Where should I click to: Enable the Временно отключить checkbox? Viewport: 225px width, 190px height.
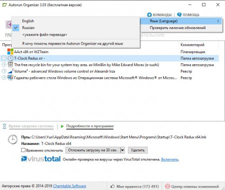point(23,150)
